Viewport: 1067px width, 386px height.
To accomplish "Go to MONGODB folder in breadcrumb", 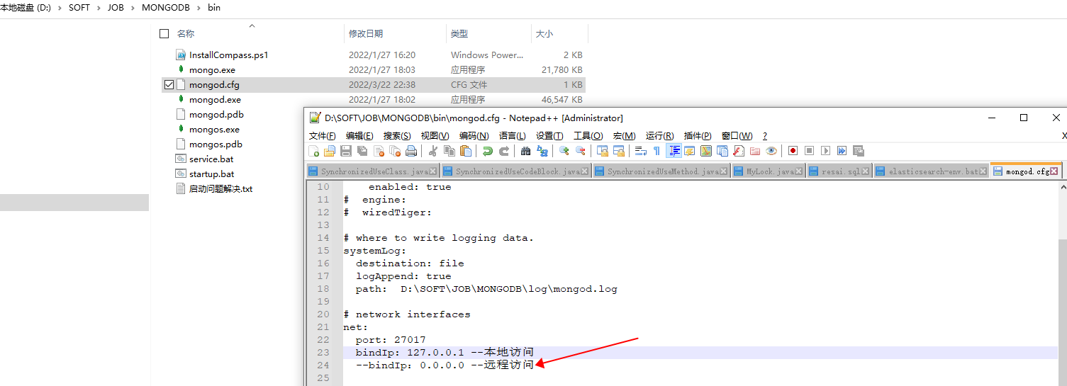I will (164, 8).
